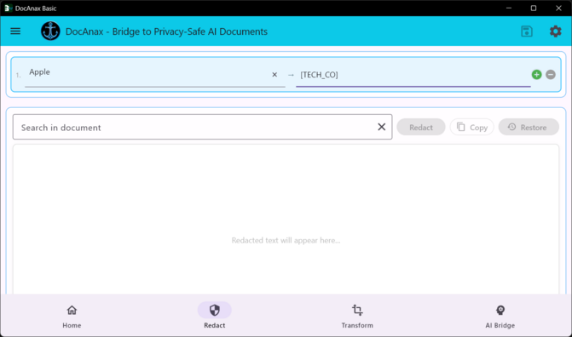Click the Redact button
Screen dimensions: 572x337
tap(421, 127)
